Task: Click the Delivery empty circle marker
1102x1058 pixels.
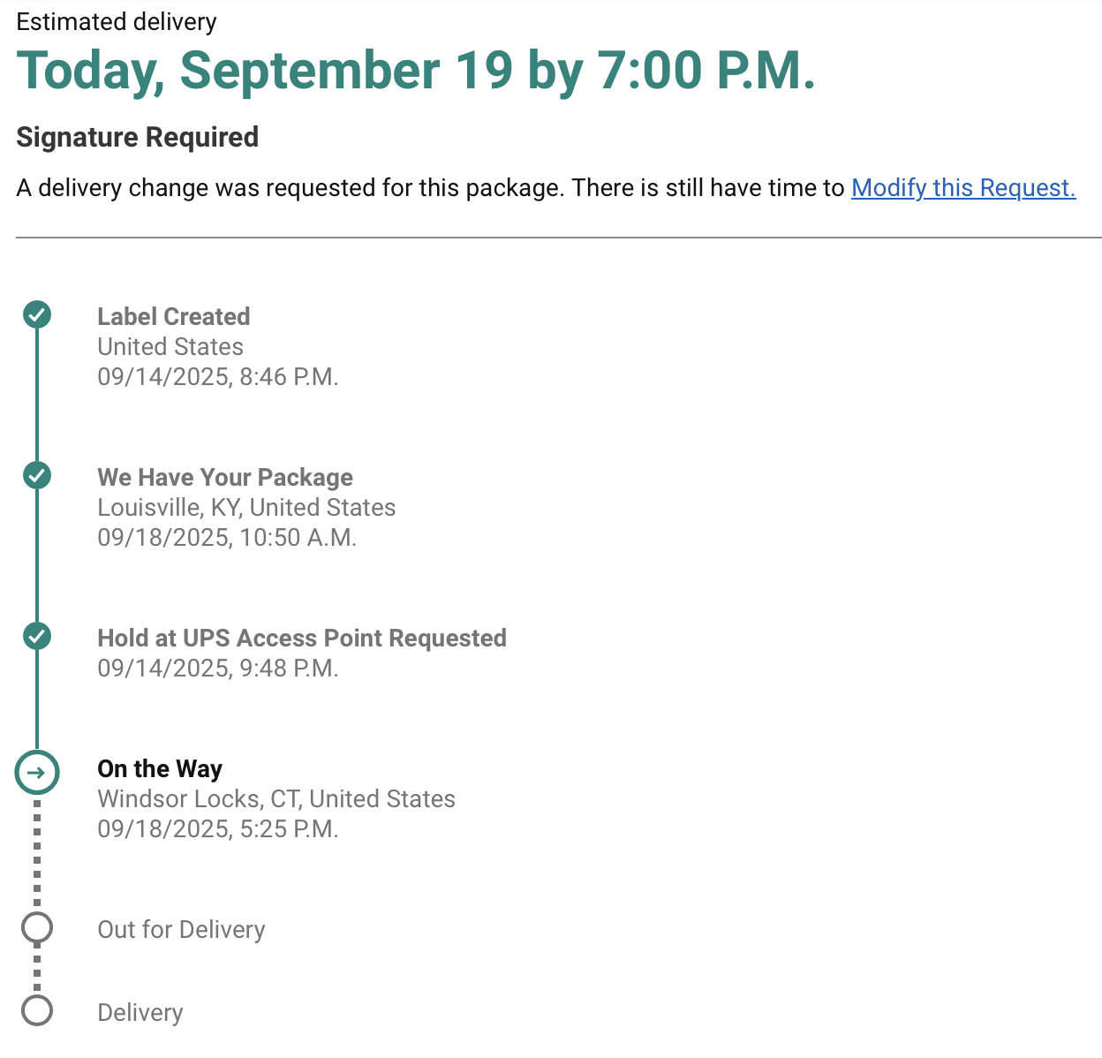Action: pos(37,1010)
